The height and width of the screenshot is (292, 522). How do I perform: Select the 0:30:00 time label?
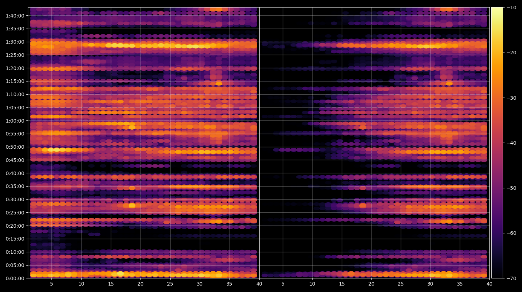tap(15, 199)
